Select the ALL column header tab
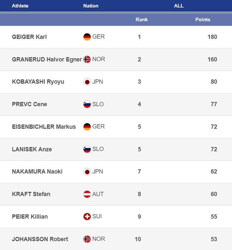Viewport: 232px width, 250px height. 178,6
